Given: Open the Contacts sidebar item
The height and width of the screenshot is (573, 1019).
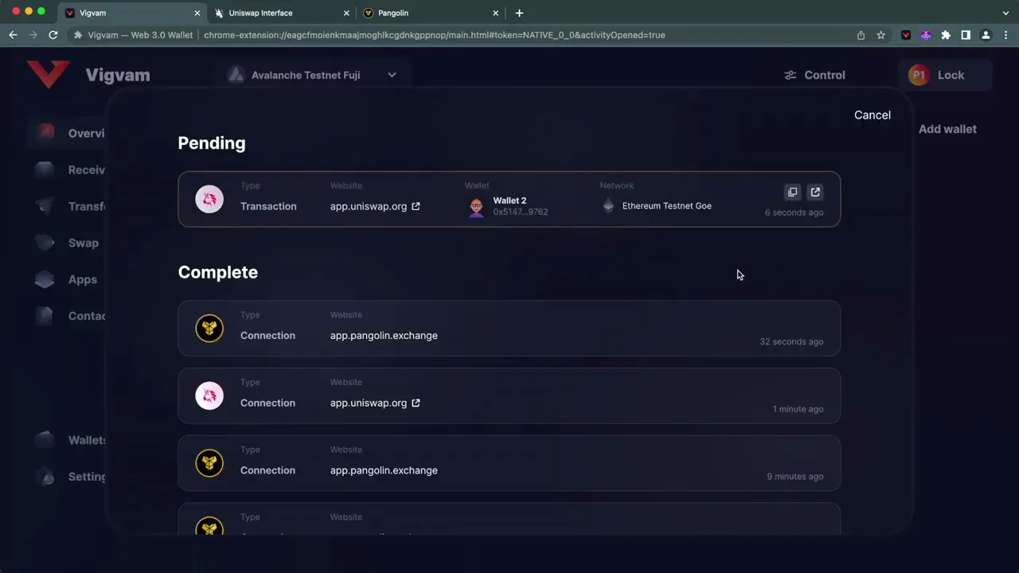Looking at the screenshot, I should 70,316.
